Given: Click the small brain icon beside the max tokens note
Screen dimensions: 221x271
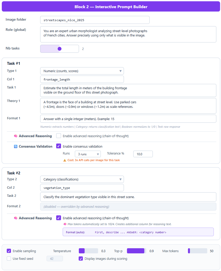Looking at the screenshot, I should [x=65, y=224].
